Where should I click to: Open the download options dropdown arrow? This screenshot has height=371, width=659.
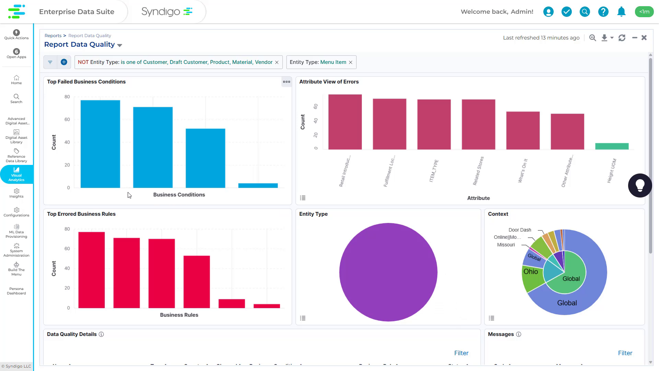tap(612, 38)
